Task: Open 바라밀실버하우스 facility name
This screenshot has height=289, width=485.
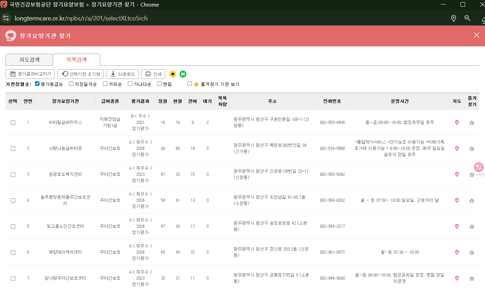Action: (65, 123)
